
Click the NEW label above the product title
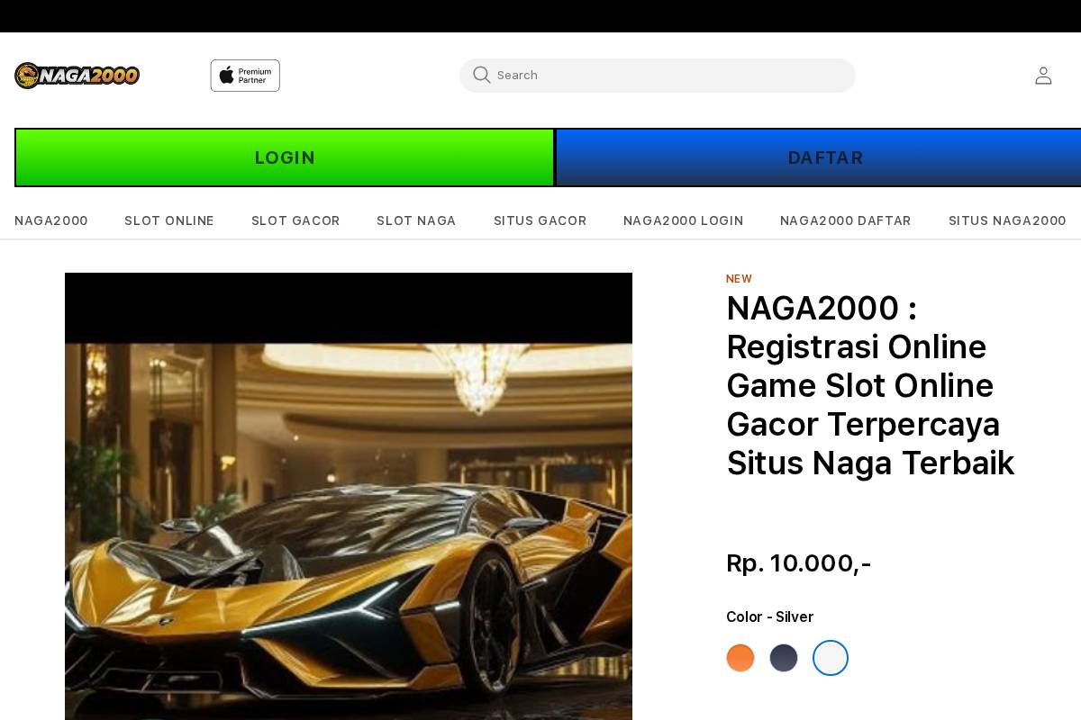point(739,279)
